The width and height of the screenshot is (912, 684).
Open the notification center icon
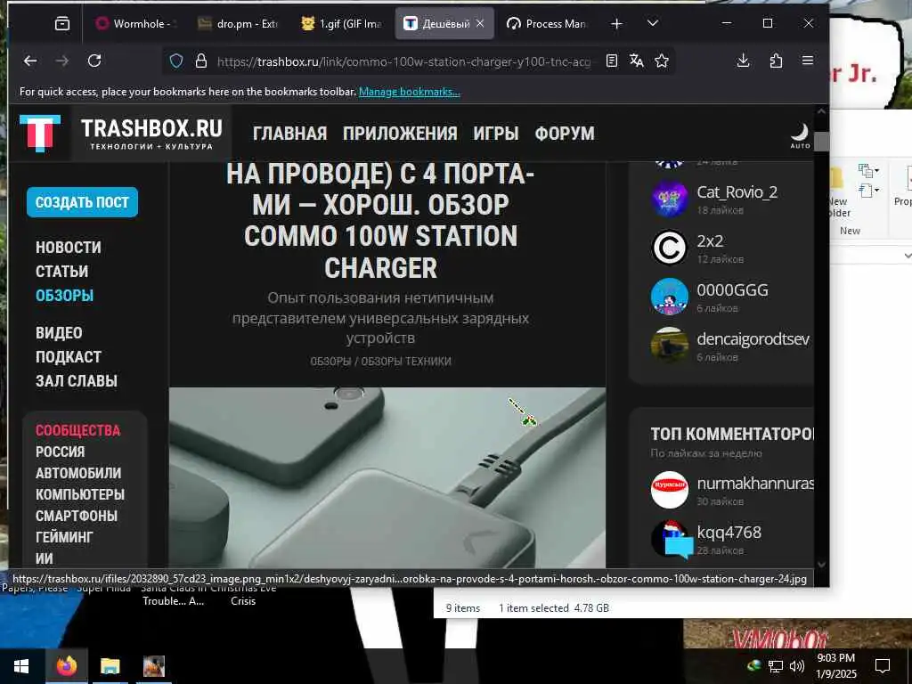883,666
